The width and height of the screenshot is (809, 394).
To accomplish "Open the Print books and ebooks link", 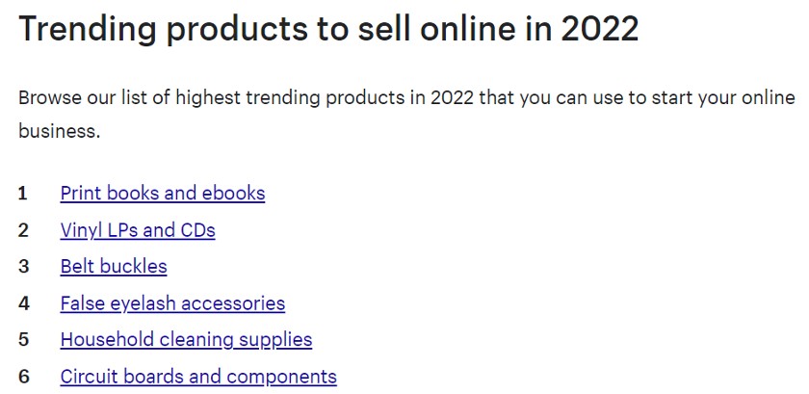I will [163, 193].
